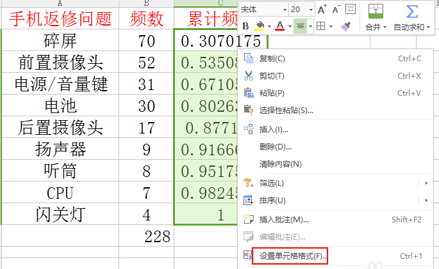Click the format painter brush icon

[346, 26]
